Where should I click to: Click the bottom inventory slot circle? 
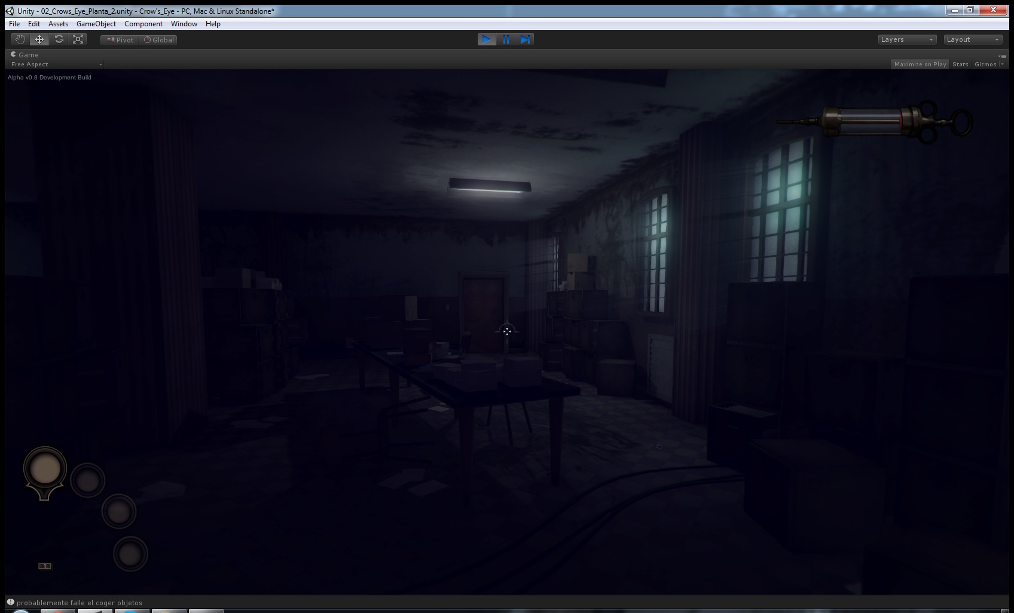coord(130,554)
